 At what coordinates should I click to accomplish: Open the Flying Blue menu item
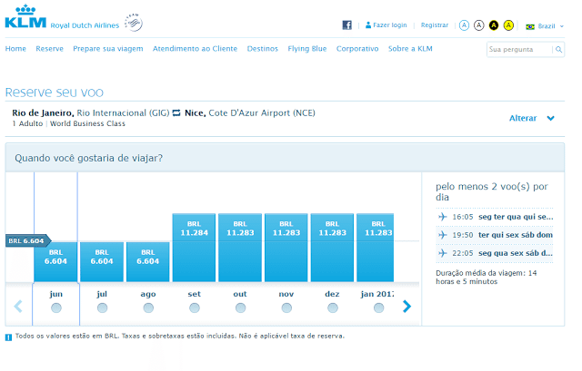click(307, 48)
